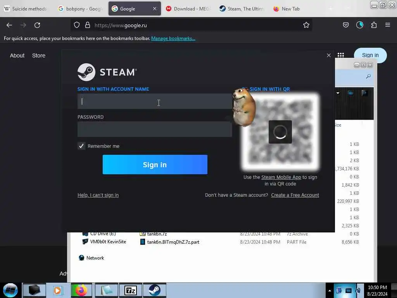Viewport: 397px width, 298px height.
Task: Show hidden system tray icons
Action: point(330,291)
